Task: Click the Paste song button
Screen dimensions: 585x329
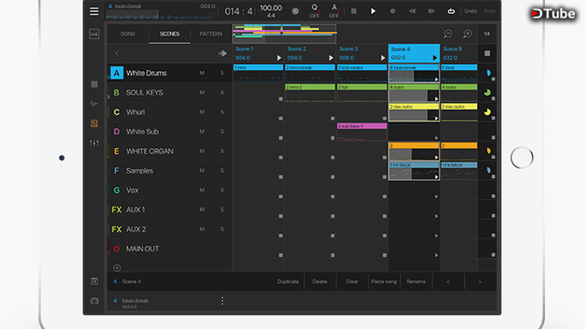Action: pos(384,281)
